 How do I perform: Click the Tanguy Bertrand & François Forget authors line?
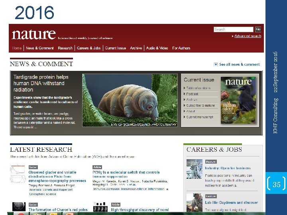(51, 186)
